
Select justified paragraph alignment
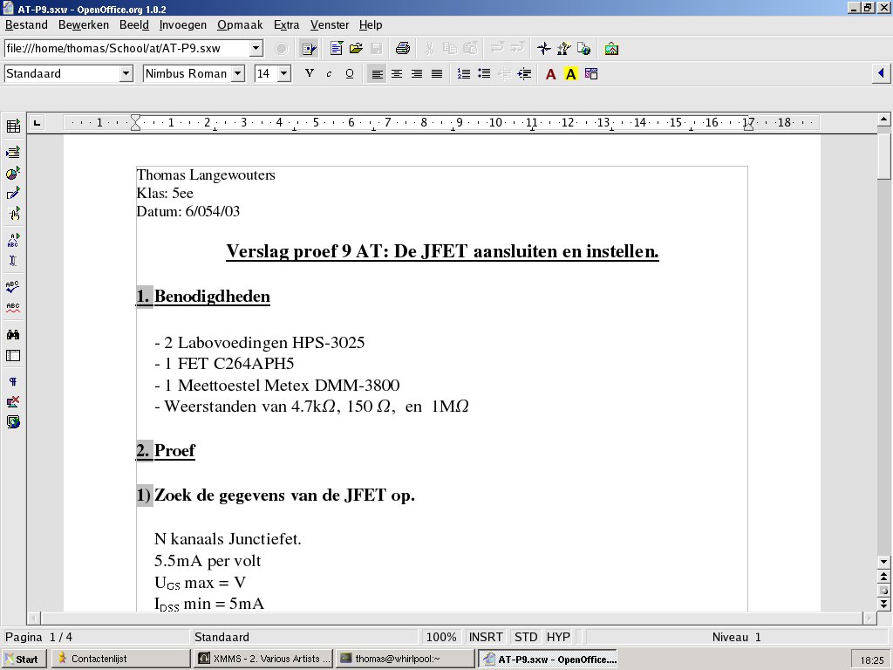pos(437,74)
